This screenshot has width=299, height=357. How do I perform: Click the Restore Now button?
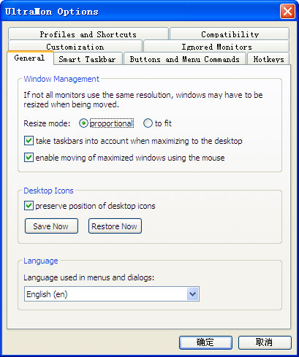pos(115,226)
